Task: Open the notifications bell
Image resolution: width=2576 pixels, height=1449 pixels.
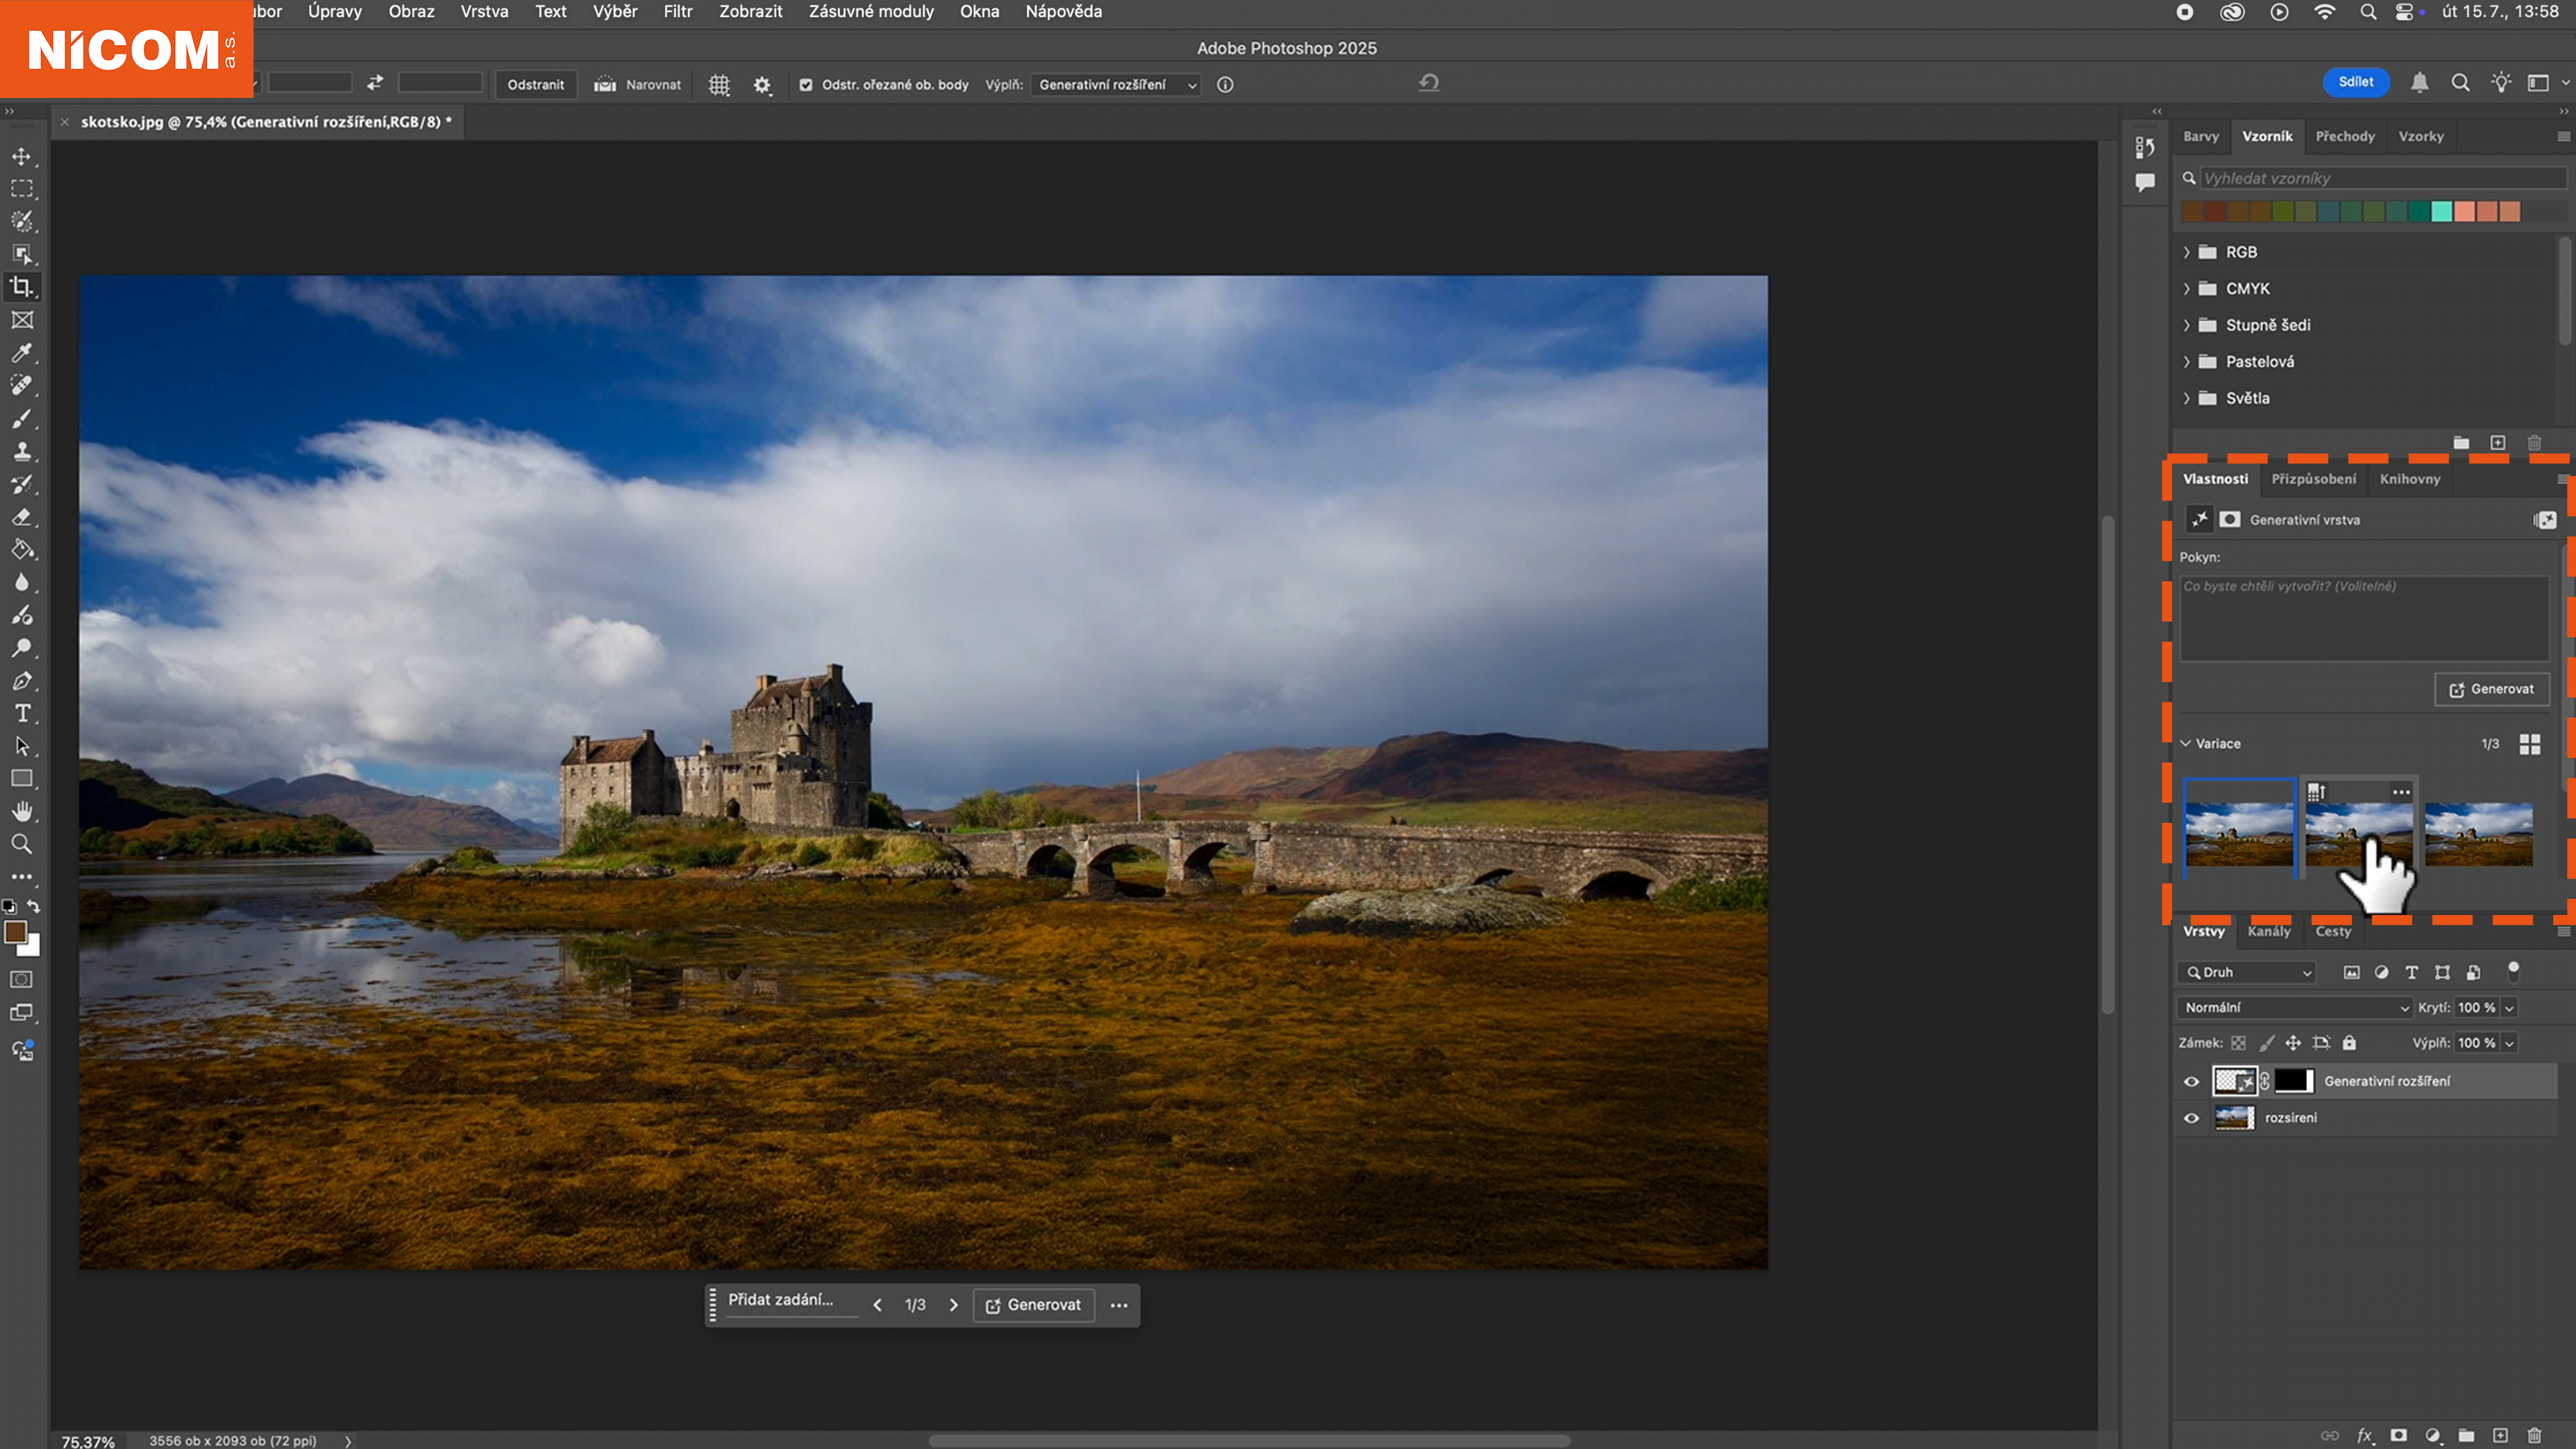Action: 2419,83
